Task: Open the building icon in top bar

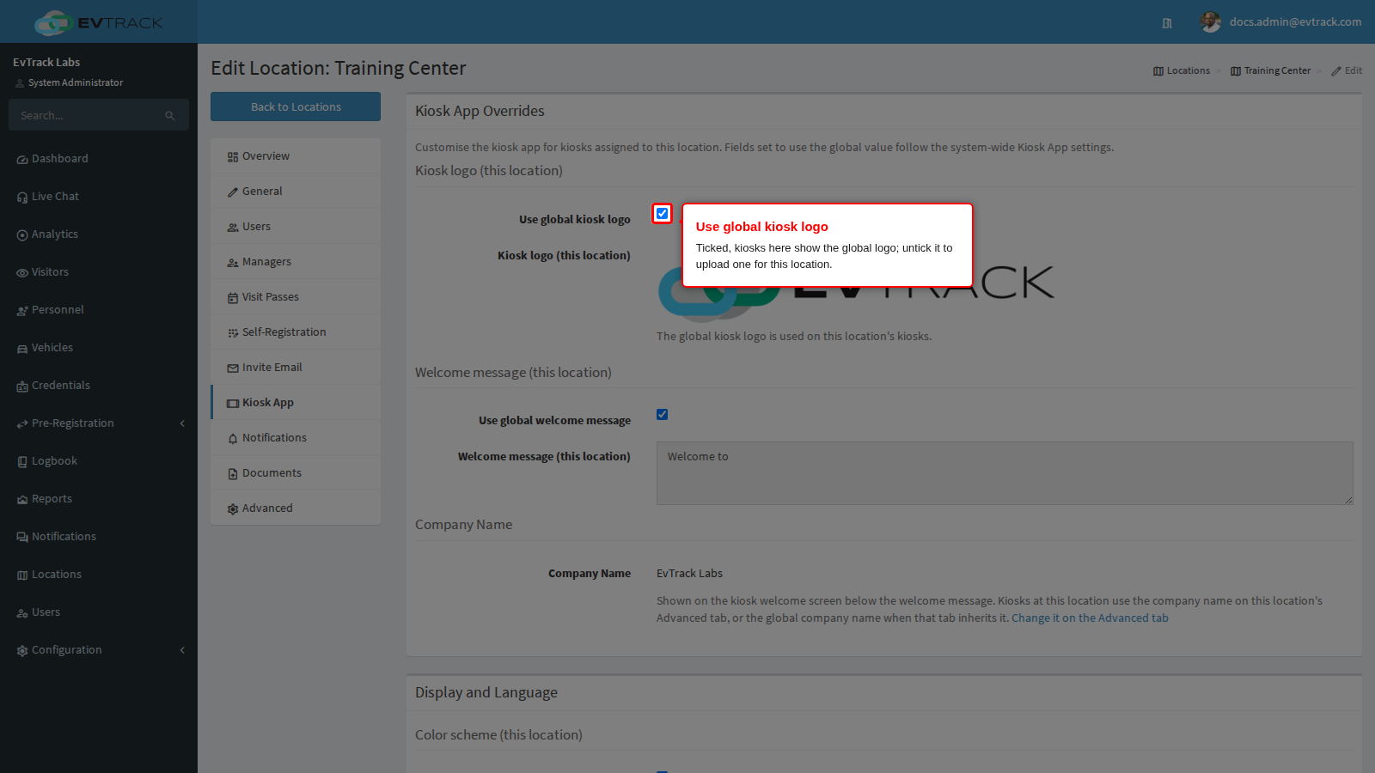Action: pos(1167,23)
